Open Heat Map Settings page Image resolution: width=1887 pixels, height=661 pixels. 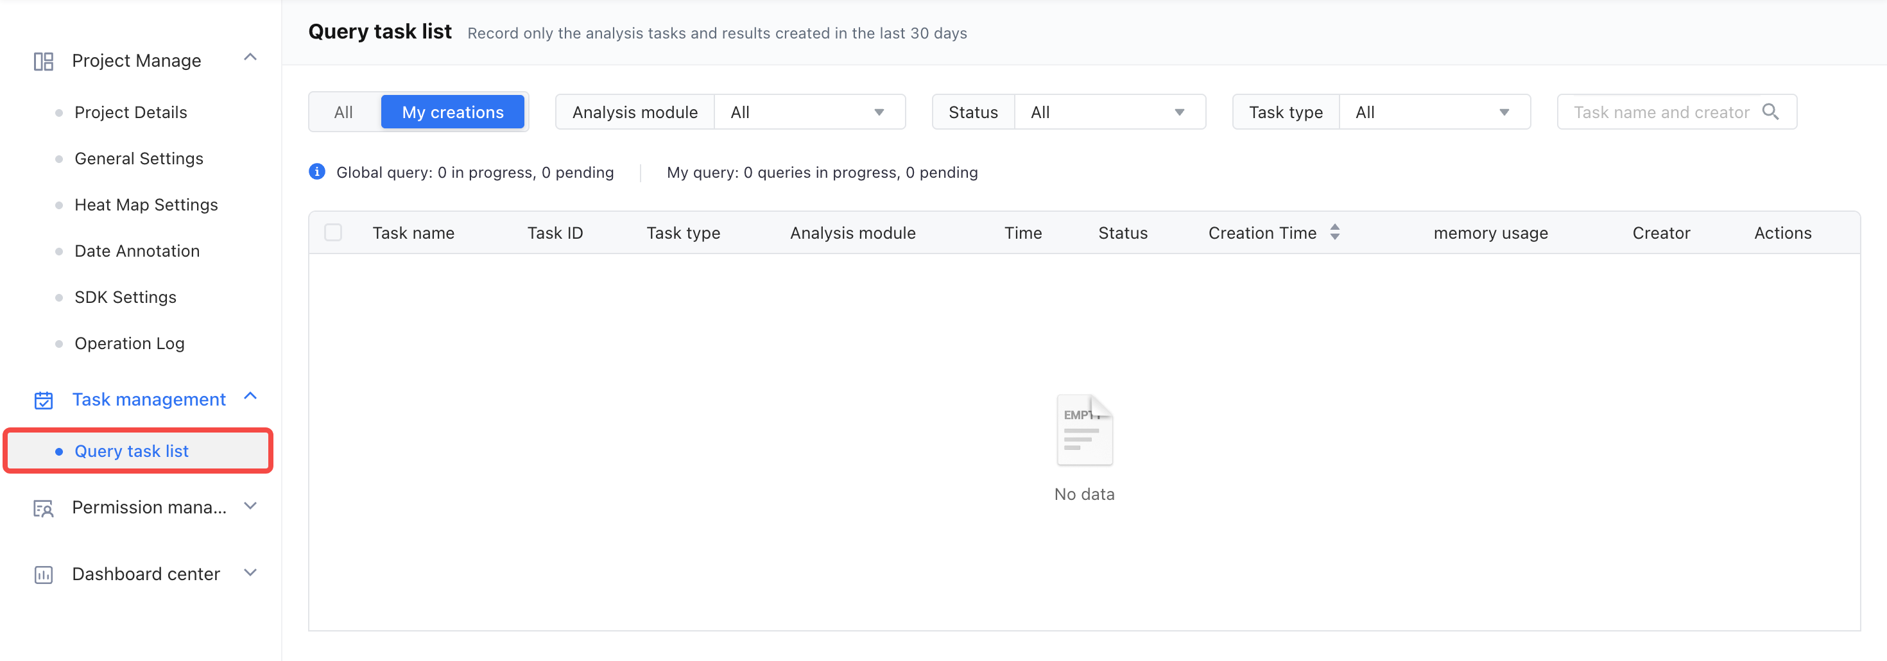click(146, 205)
